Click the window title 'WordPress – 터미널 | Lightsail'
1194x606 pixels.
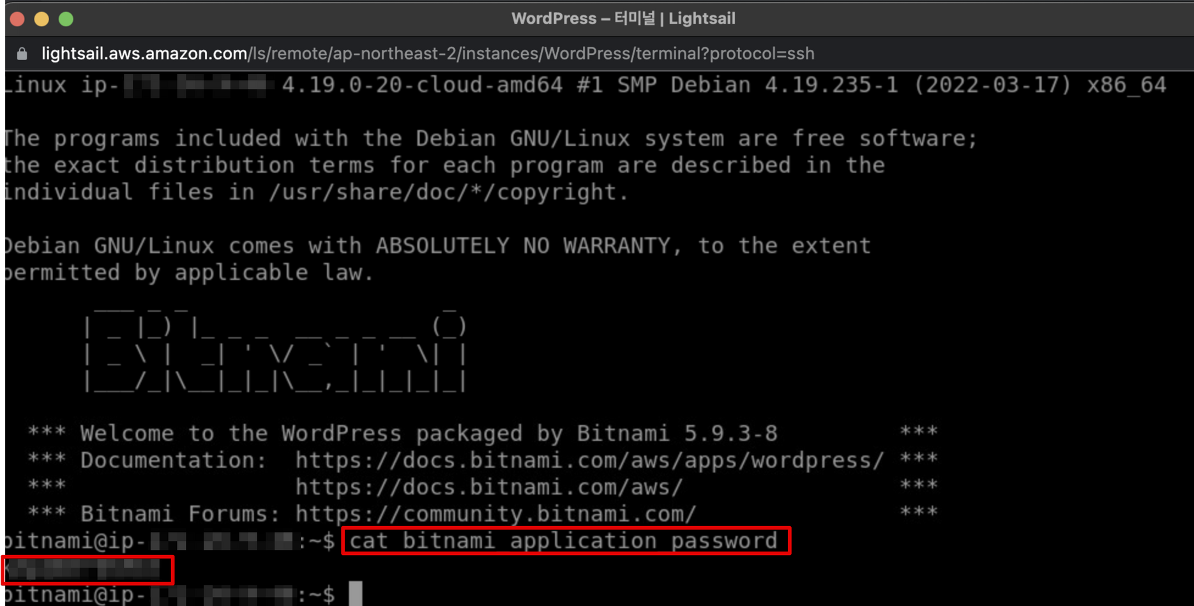623,19
